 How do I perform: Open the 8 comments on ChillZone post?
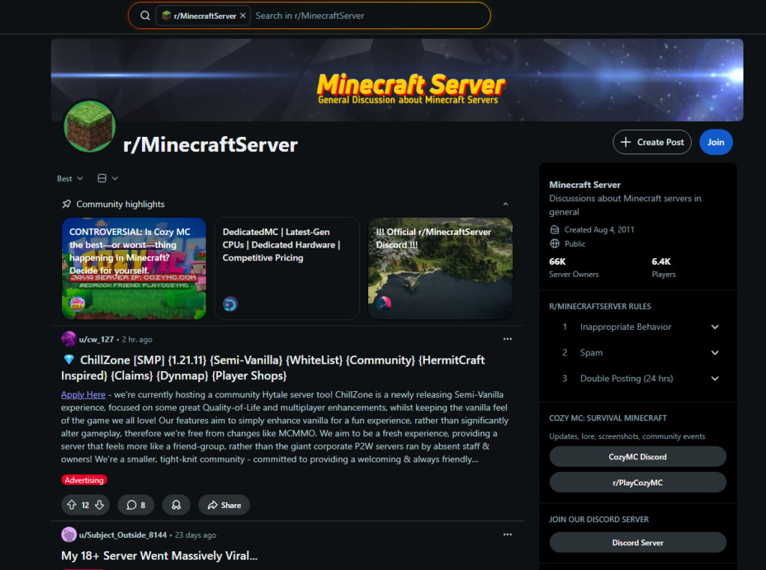pos(136,505)
